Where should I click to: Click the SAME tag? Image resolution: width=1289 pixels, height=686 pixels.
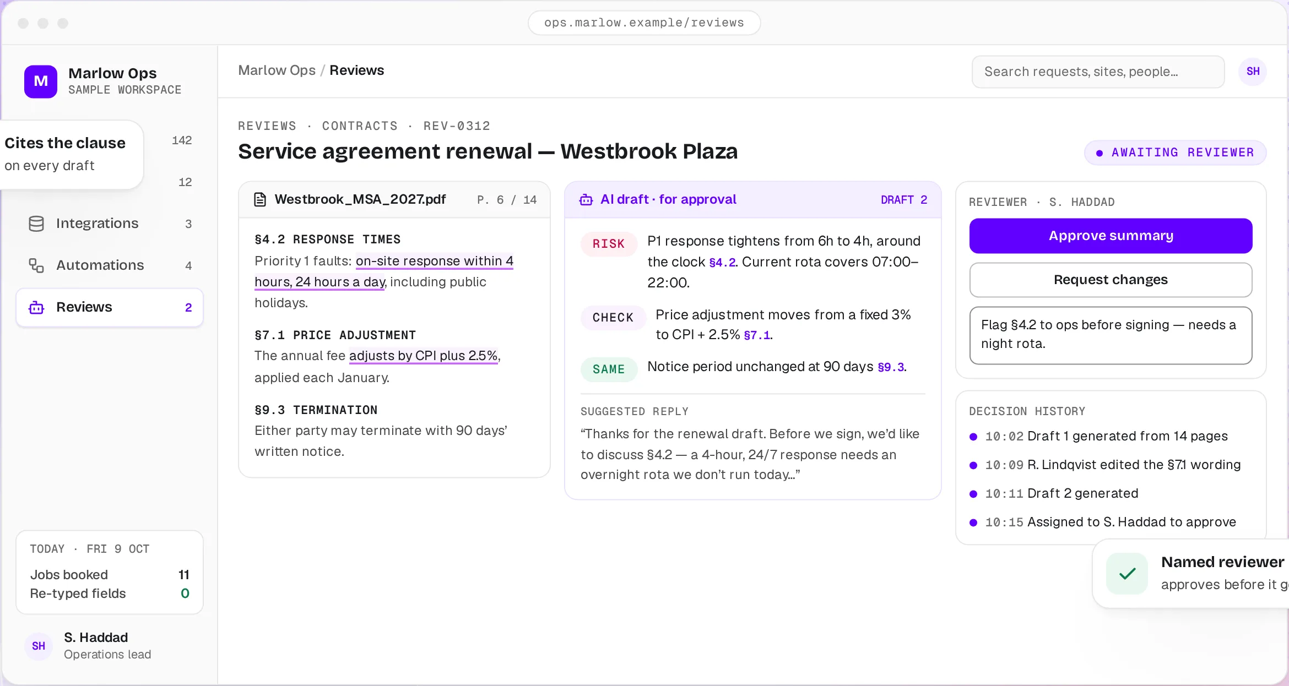(x=609, y=369)
